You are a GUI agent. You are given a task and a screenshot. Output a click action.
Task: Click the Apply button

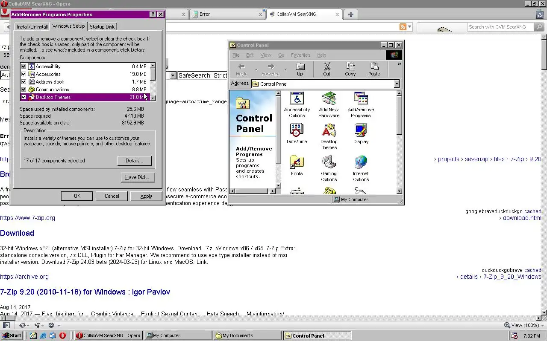coord(146,196)
